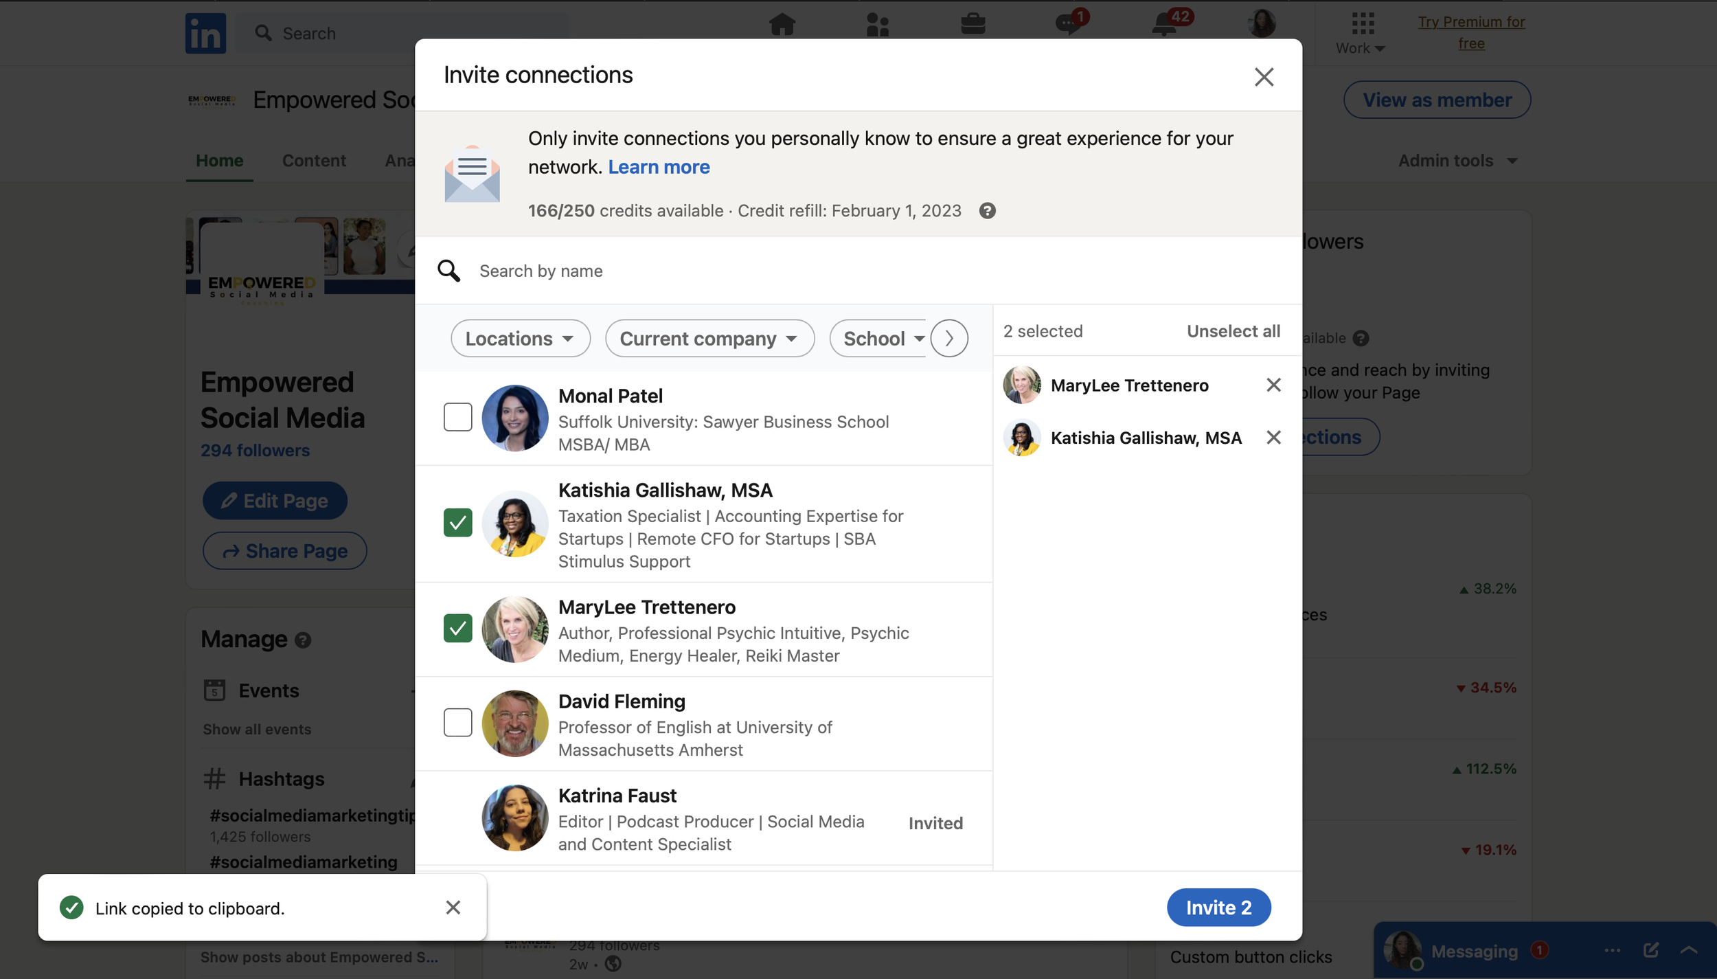Screen dimensions: 1717x979
Task: Click the Manage help question icon
Action: tap(303, 640)
